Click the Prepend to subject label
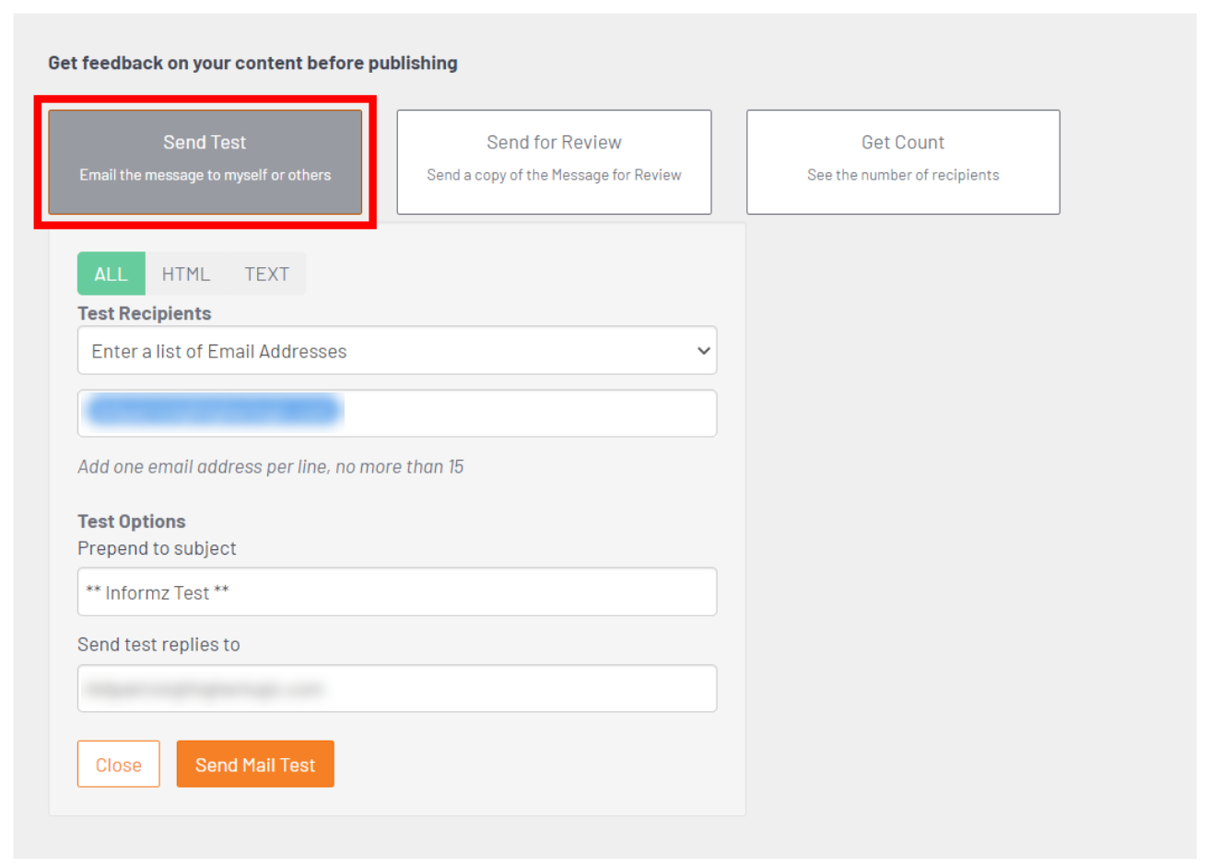This screenshot has height=866, width=1207. (x=157, y=548)
